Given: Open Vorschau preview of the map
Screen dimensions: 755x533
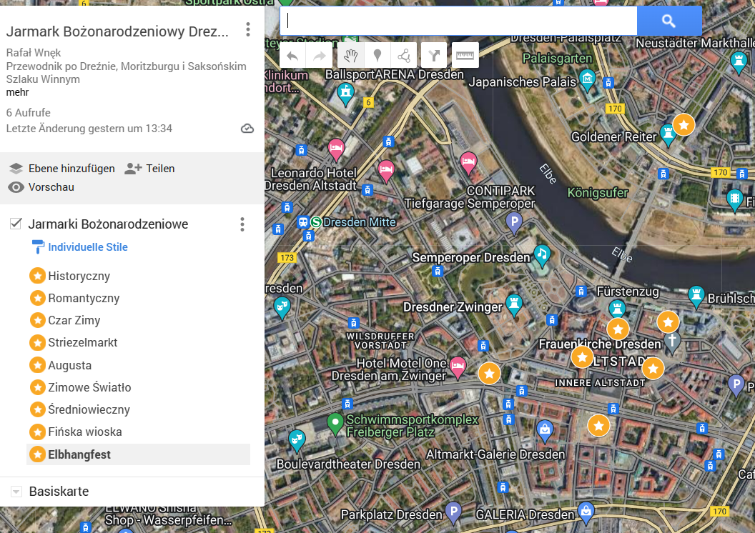Looking at the screenshot, I should coord(42,187).
